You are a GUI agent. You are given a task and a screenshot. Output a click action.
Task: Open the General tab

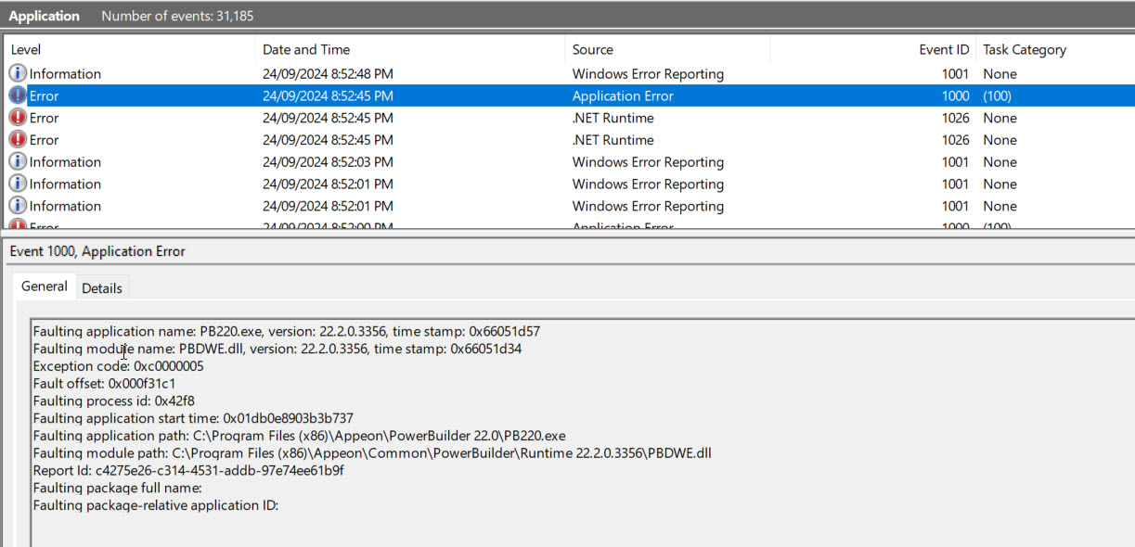45,286
